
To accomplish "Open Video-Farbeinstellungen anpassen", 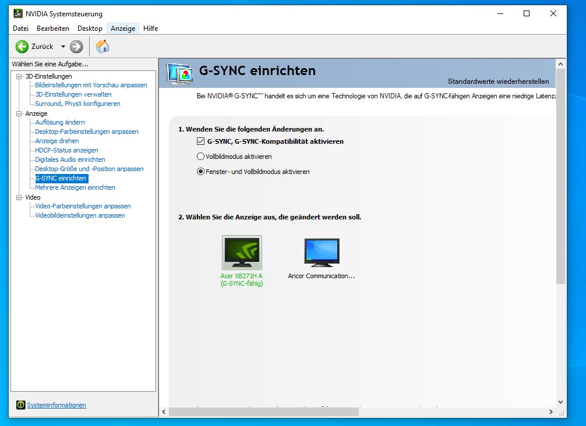I will (x=83, y=206).
